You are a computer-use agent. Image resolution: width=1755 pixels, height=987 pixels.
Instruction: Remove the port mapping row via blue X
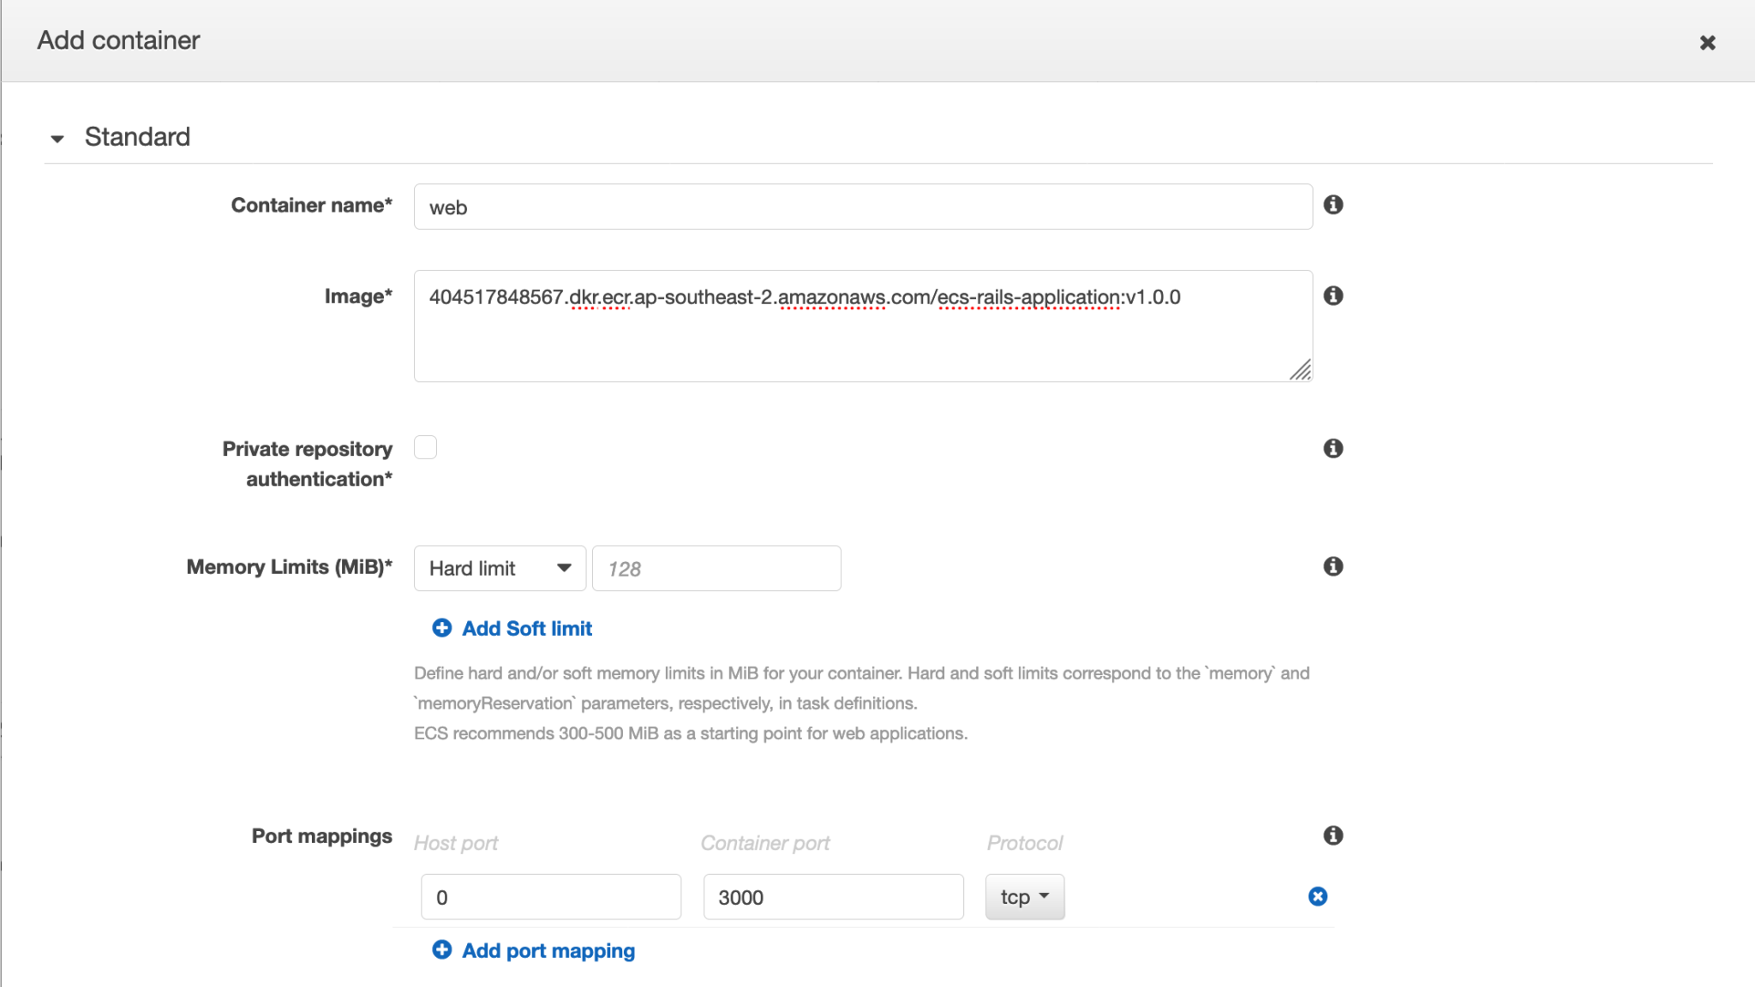coord(1317,896)
